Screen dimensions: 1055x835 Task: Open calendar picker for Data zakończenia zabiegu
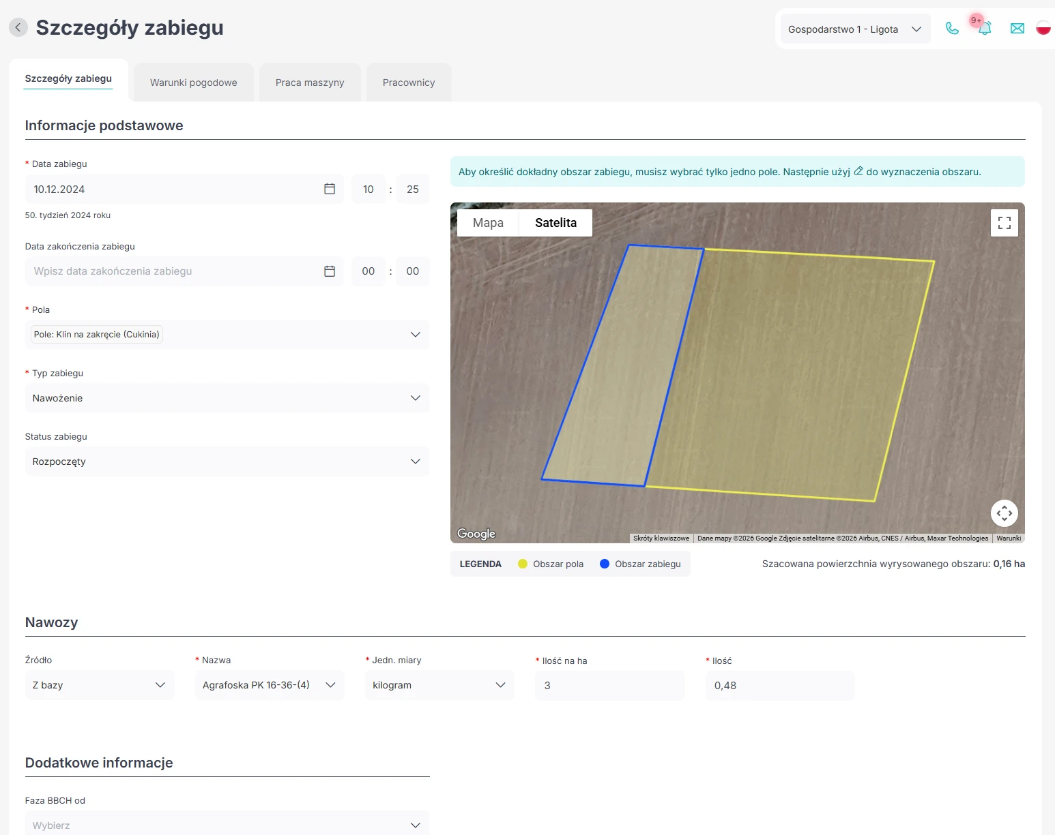[x=330, y=271]
